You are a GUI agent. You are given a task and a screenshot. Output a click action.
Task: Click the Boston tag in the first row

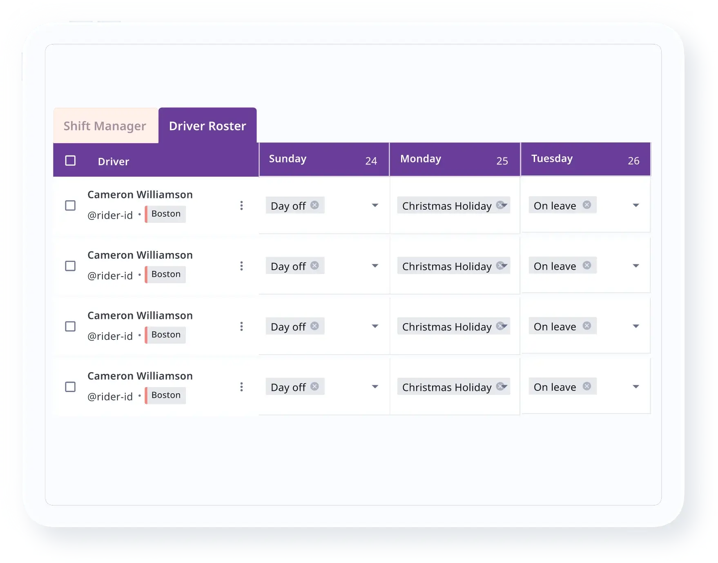(x=166, y=214)
